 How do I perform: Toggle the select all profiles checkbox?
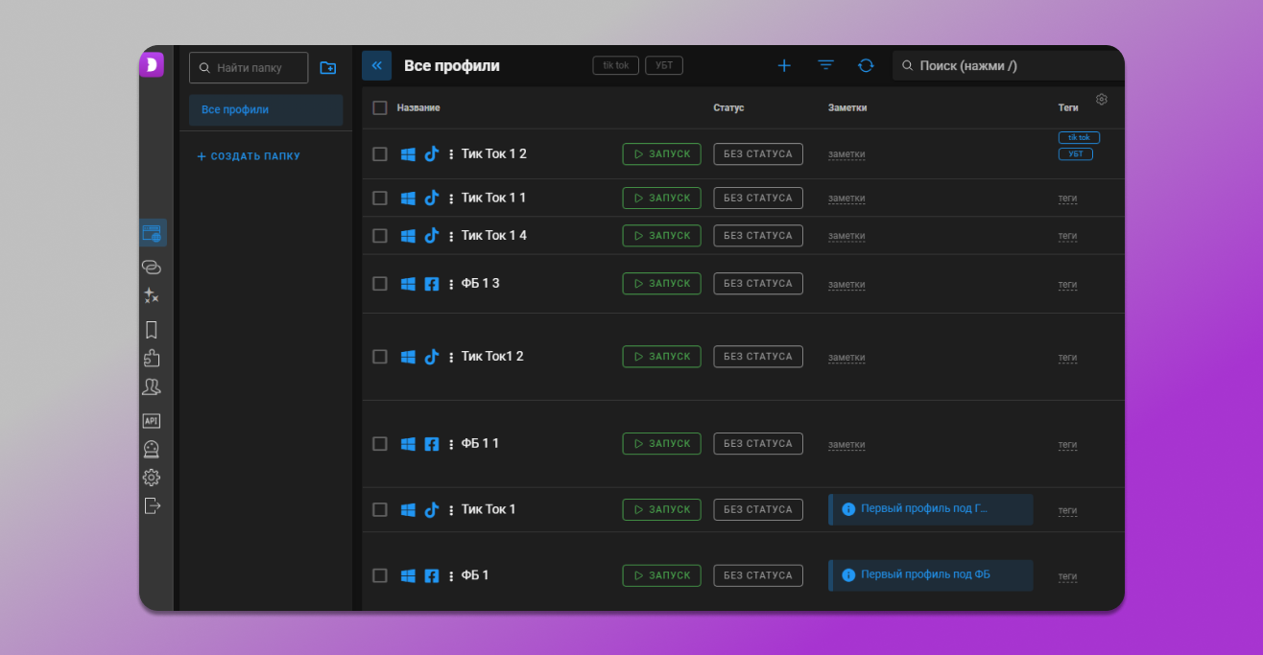(380, 108)
